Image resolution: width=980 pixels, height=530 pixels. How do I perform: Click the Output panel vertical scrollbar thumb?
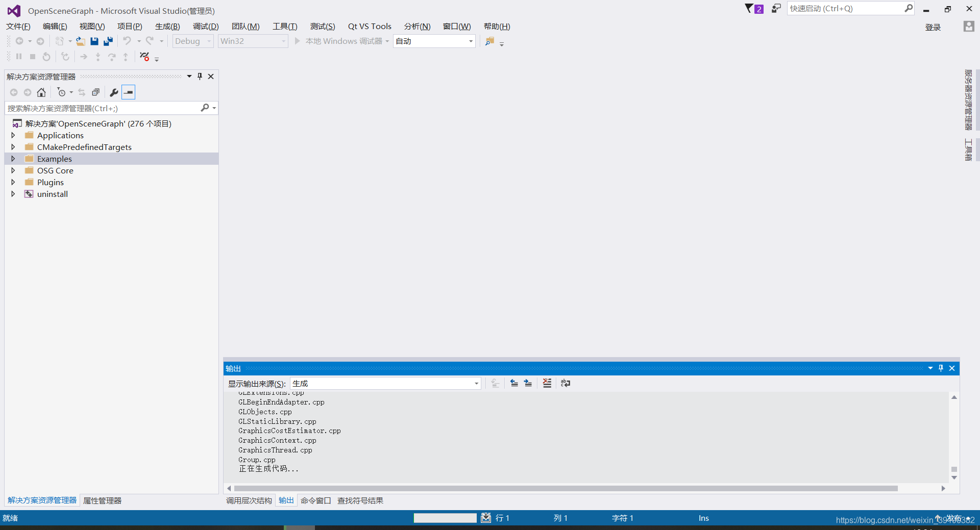coord(954,469)
